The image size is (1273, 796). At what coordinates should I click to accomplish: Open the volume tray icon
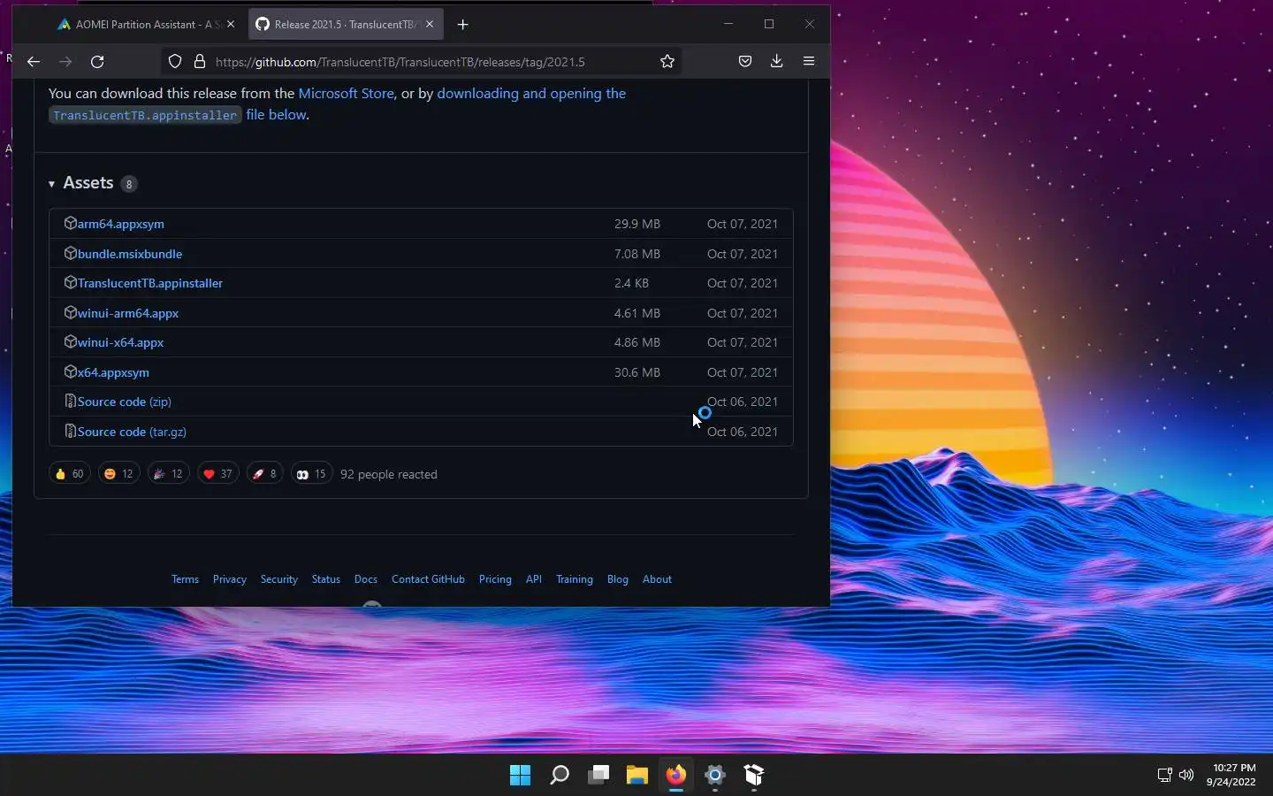point(1186,775)
